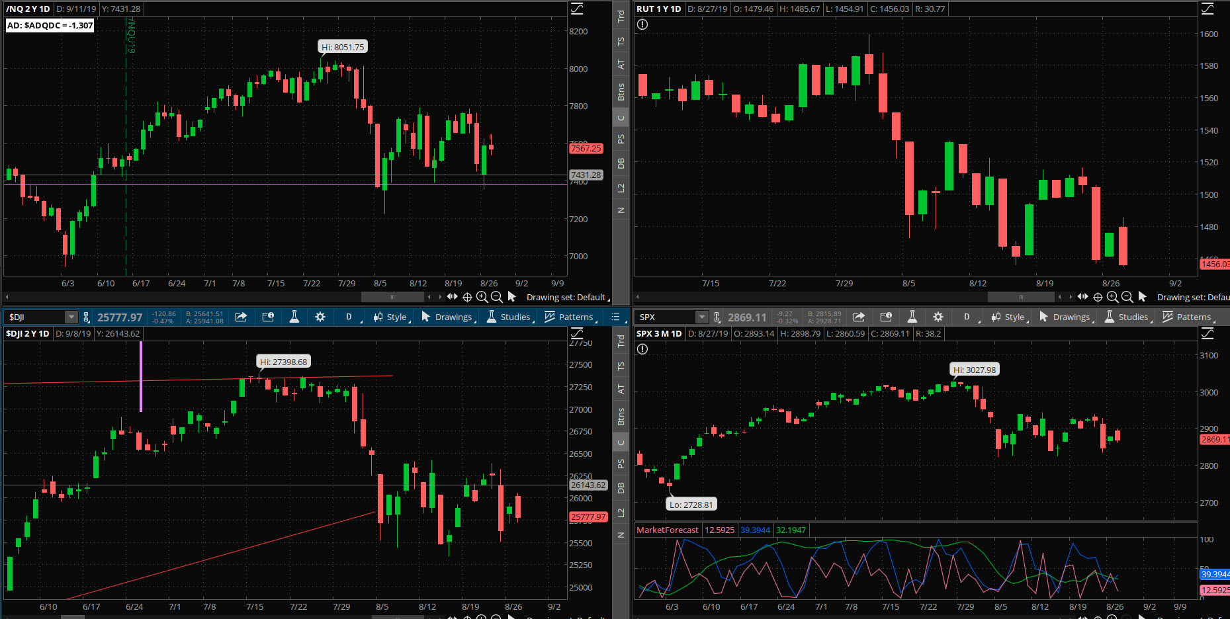Open Drawing set dropdown under the RUT chart
Viewport: 1230px width, 619px height.
point(1193,297)
